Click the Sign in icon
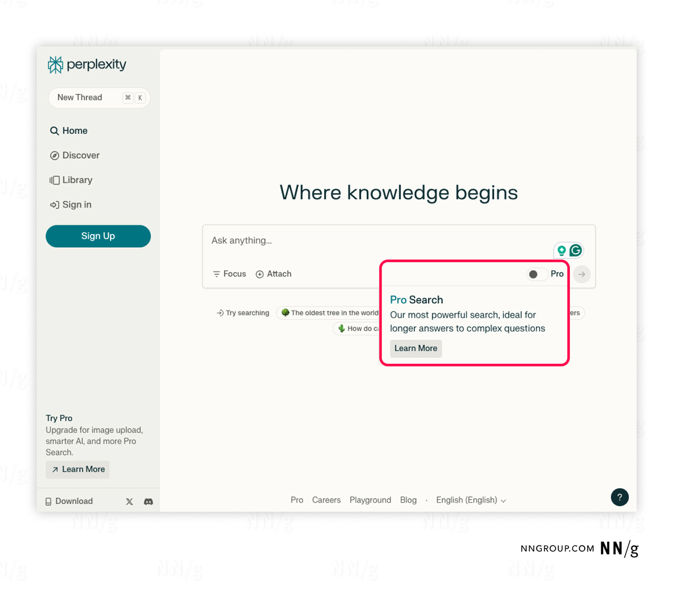Screen dimensions: 683x589 (54, 205)
